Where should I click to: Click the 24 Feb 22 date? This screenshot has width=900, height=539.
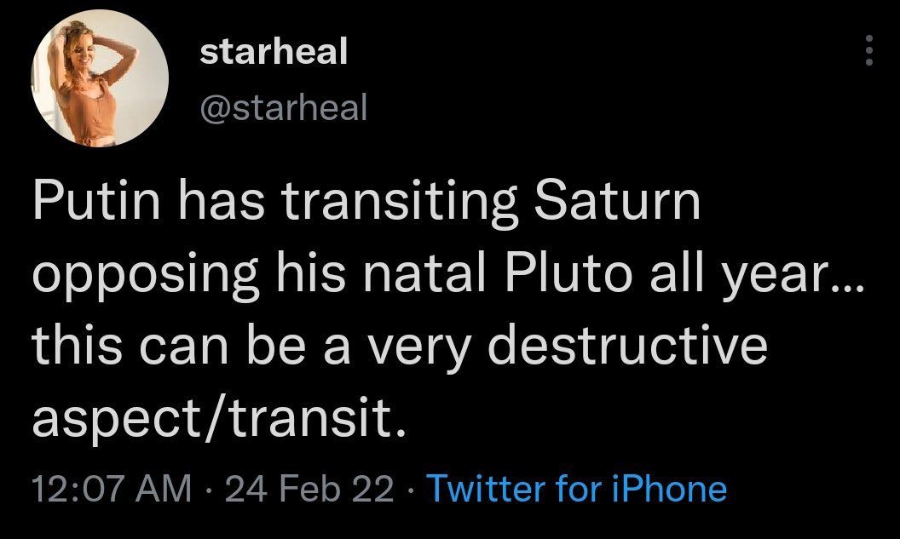(x=308, y=489)
